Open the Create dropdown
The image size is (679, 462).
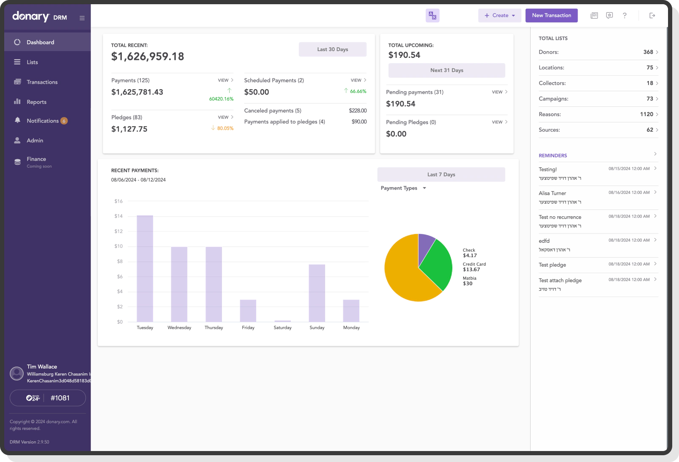pyautogui.click(x=499, y=15)
